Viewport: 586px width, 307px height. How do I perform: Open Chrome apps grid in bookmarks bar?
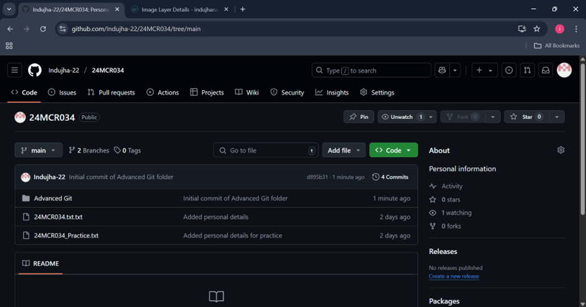point(9,45)
